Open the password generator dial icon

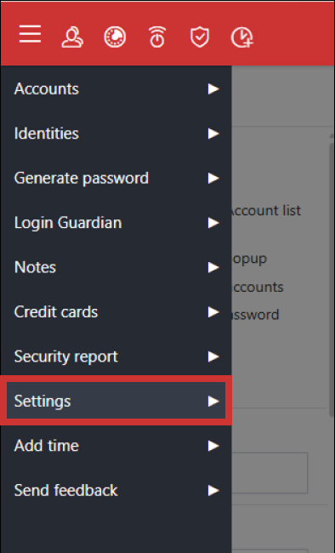coord(115,37)
